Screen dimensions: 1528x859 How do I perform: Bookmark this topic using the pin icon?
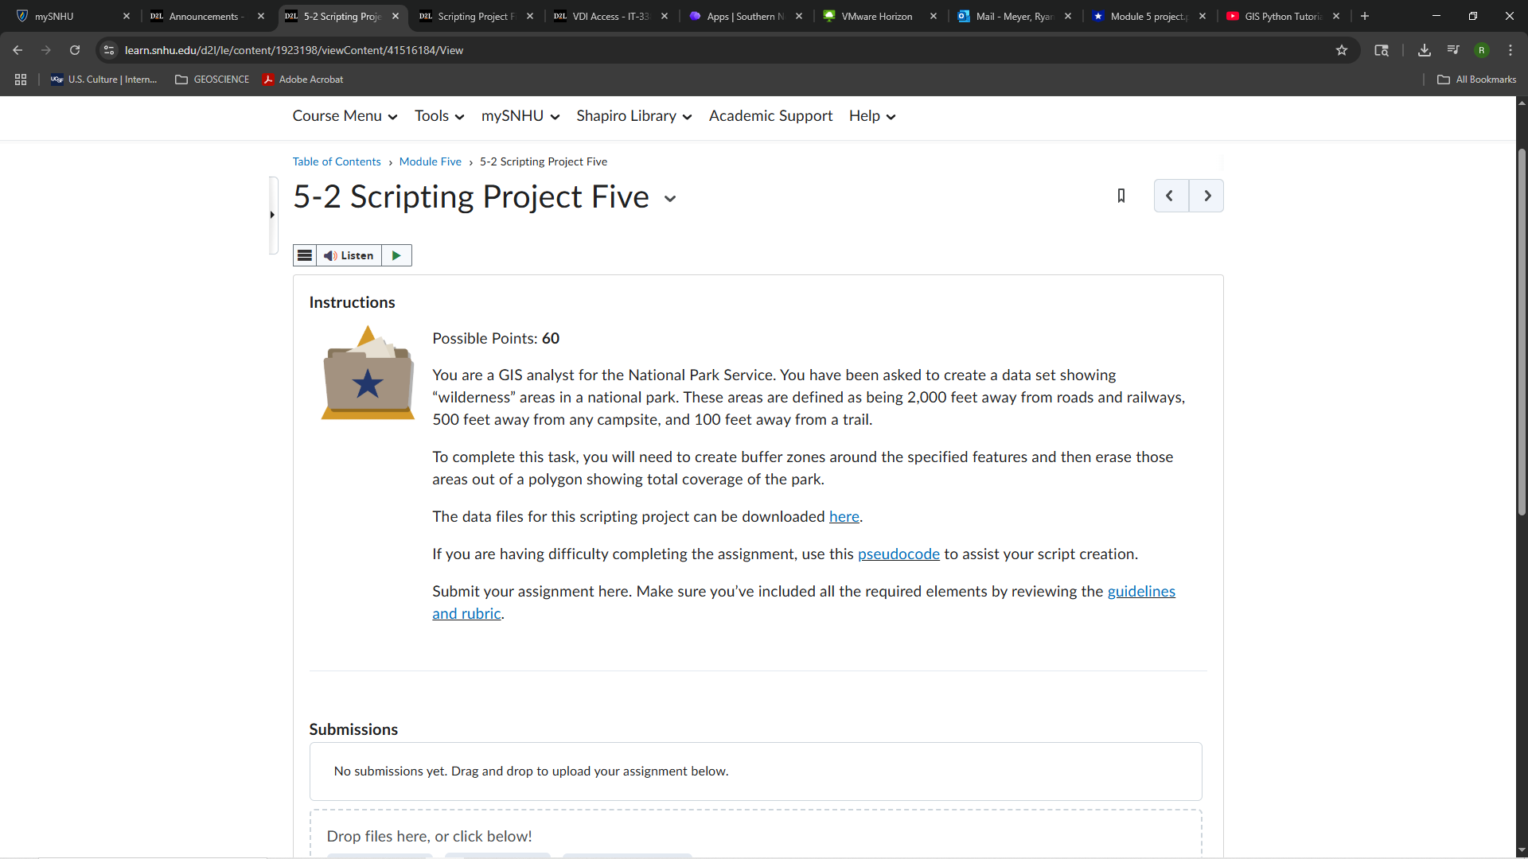pyautogui.click(x=1121, y=196)
